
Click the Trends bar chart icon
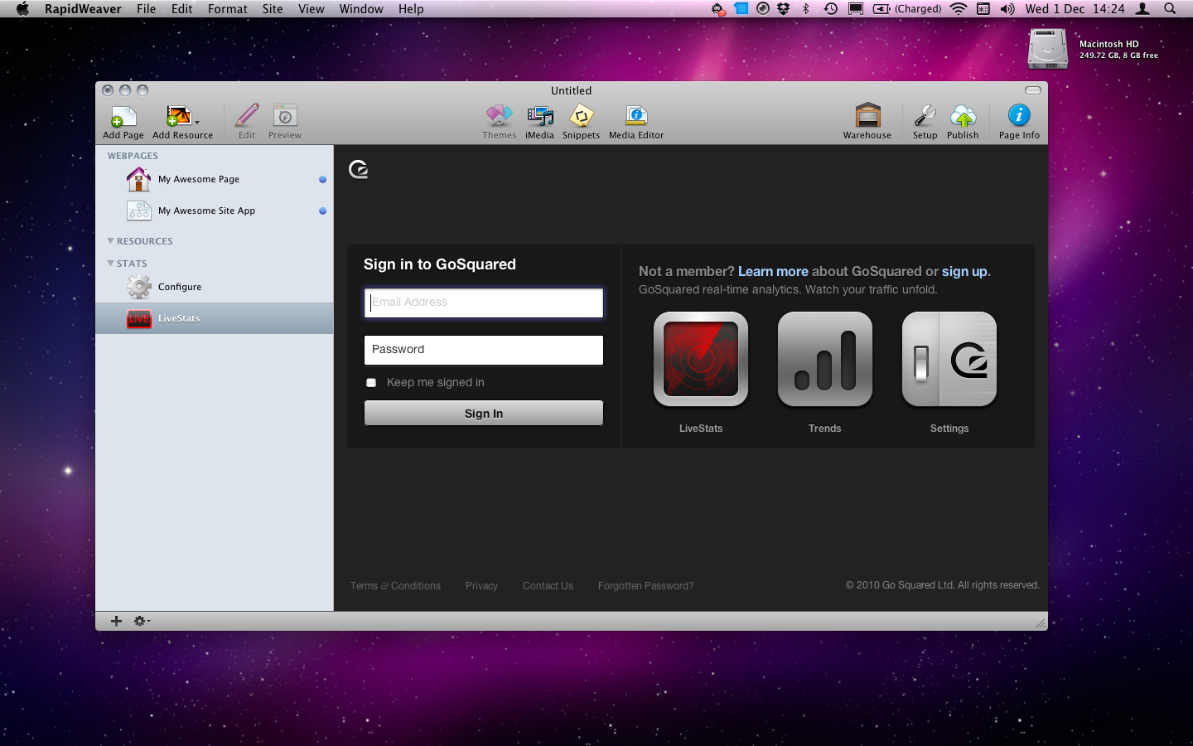(825, 359)
